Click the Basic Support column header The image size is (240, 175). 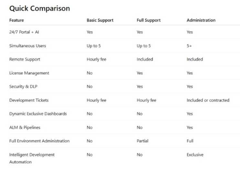(x=100, y=20)
